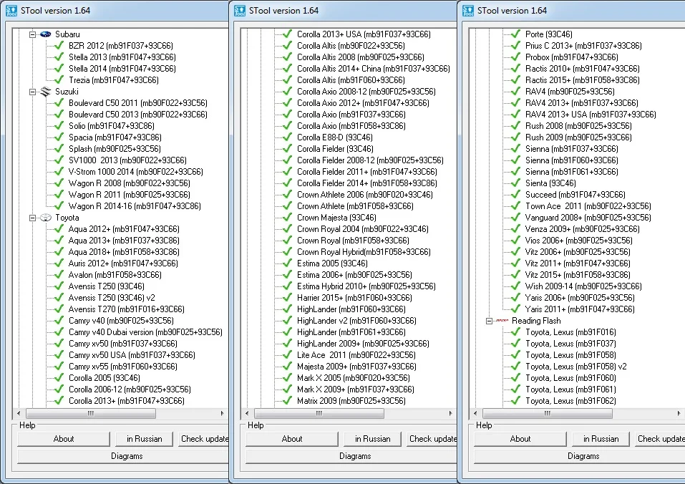
Task: Click green checkmark beside Splash
Action: pos(59,148)
